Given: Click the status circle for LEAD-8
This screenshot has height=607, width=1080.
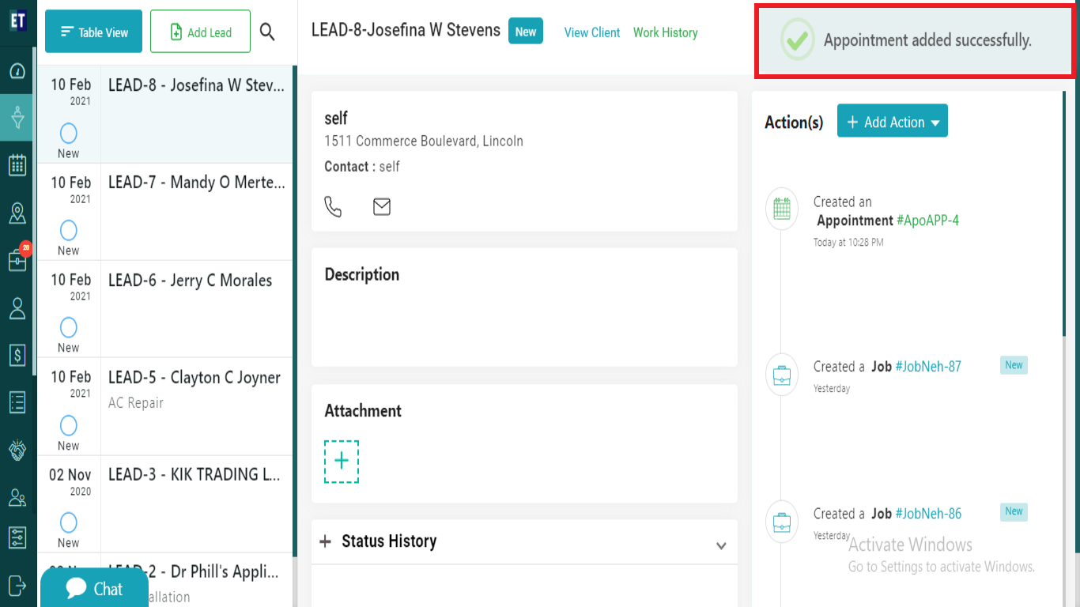Looking at the screenshot, I should [69, 133].
